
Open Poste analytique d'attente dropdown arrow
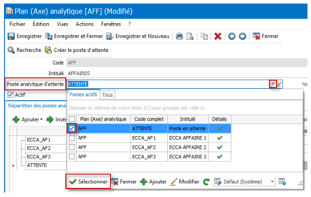click(273, 84)
